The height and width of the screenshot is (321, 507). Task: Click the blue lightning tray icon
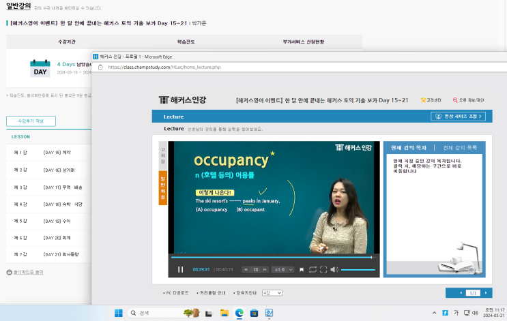[445, 313]
